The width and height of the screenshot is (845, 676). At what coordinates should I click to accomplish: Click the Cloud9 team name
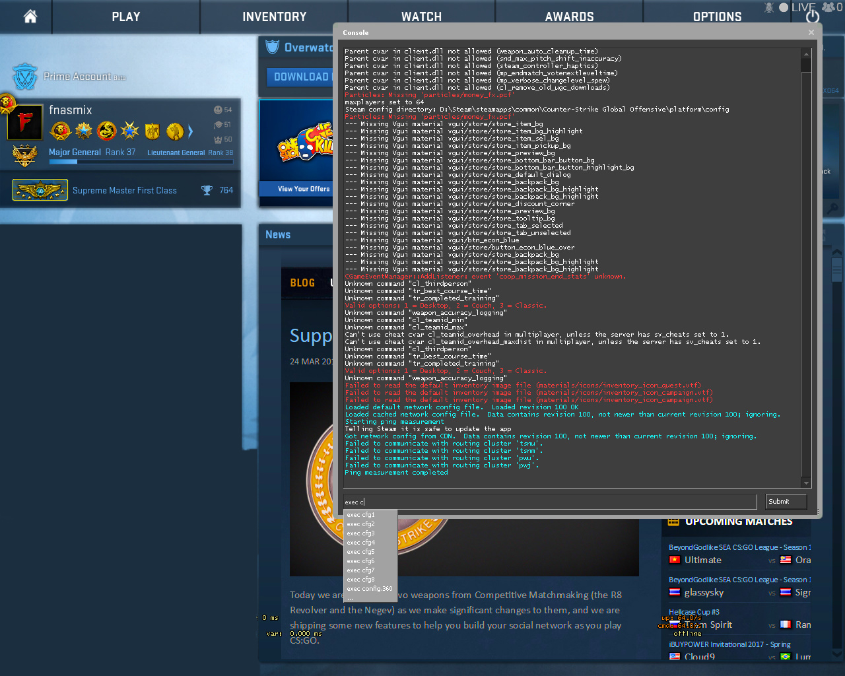pyautogui.click(x=700, y=657)
